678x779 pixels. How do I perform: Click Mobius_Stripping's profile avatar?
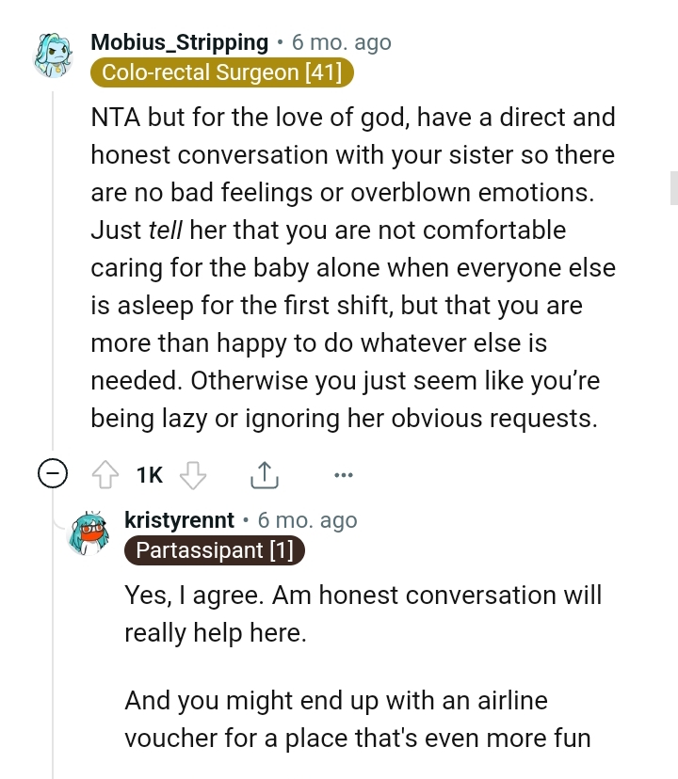(54, 55)
